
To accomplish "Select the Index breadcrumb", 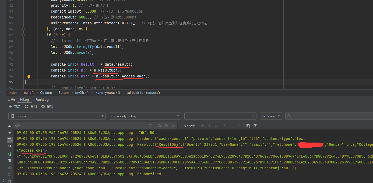I will [13, 93].
